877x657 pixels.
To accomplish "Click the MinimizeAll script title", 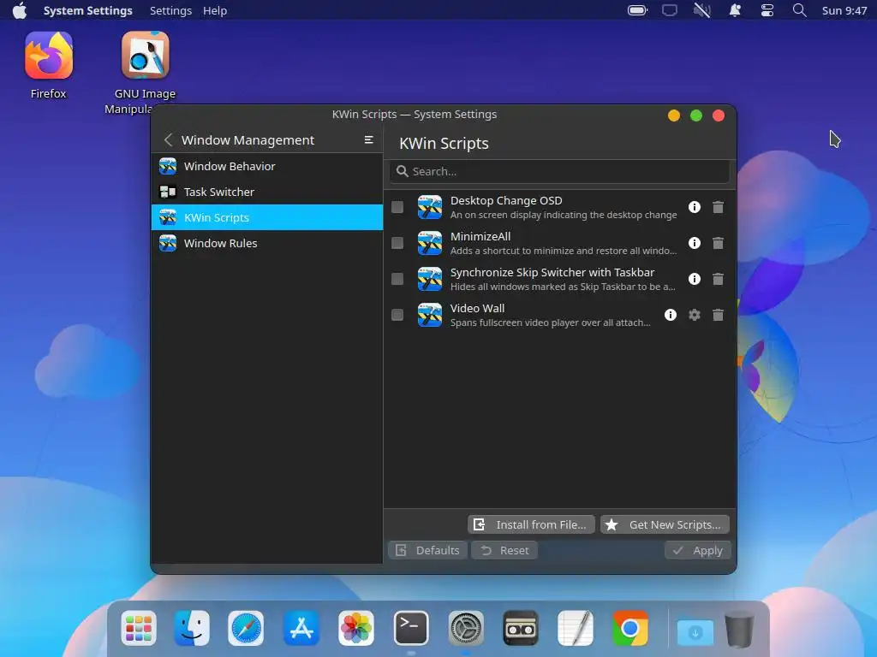I will click(x=480, y=236).
